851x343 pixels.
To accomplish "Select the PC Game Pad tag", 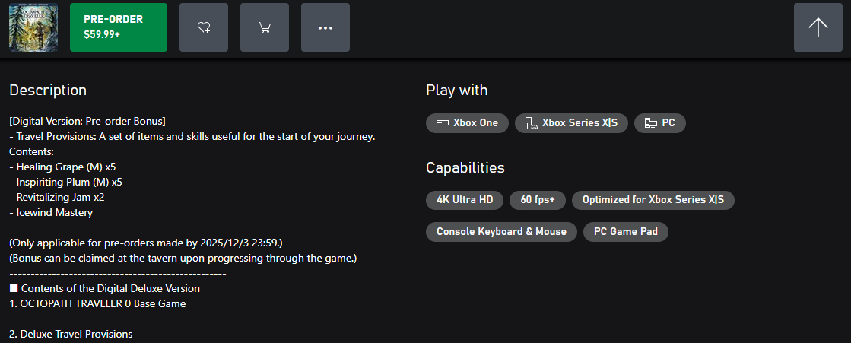I will tap(625, 231).
